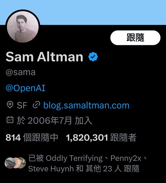This screenshot has width=166, height=183.
Task: Click the blue verified badge icon
Action: tap(93, 57)
